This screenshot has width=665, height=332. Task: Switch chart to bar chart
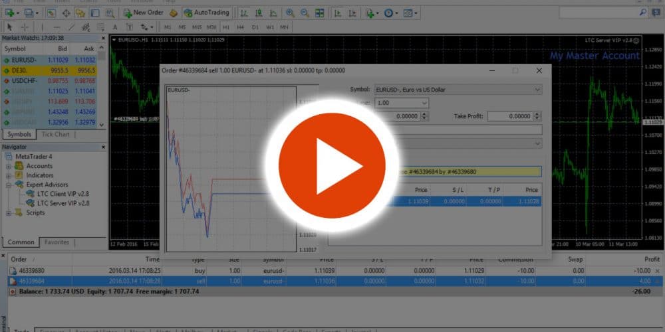tap(244, 13)
